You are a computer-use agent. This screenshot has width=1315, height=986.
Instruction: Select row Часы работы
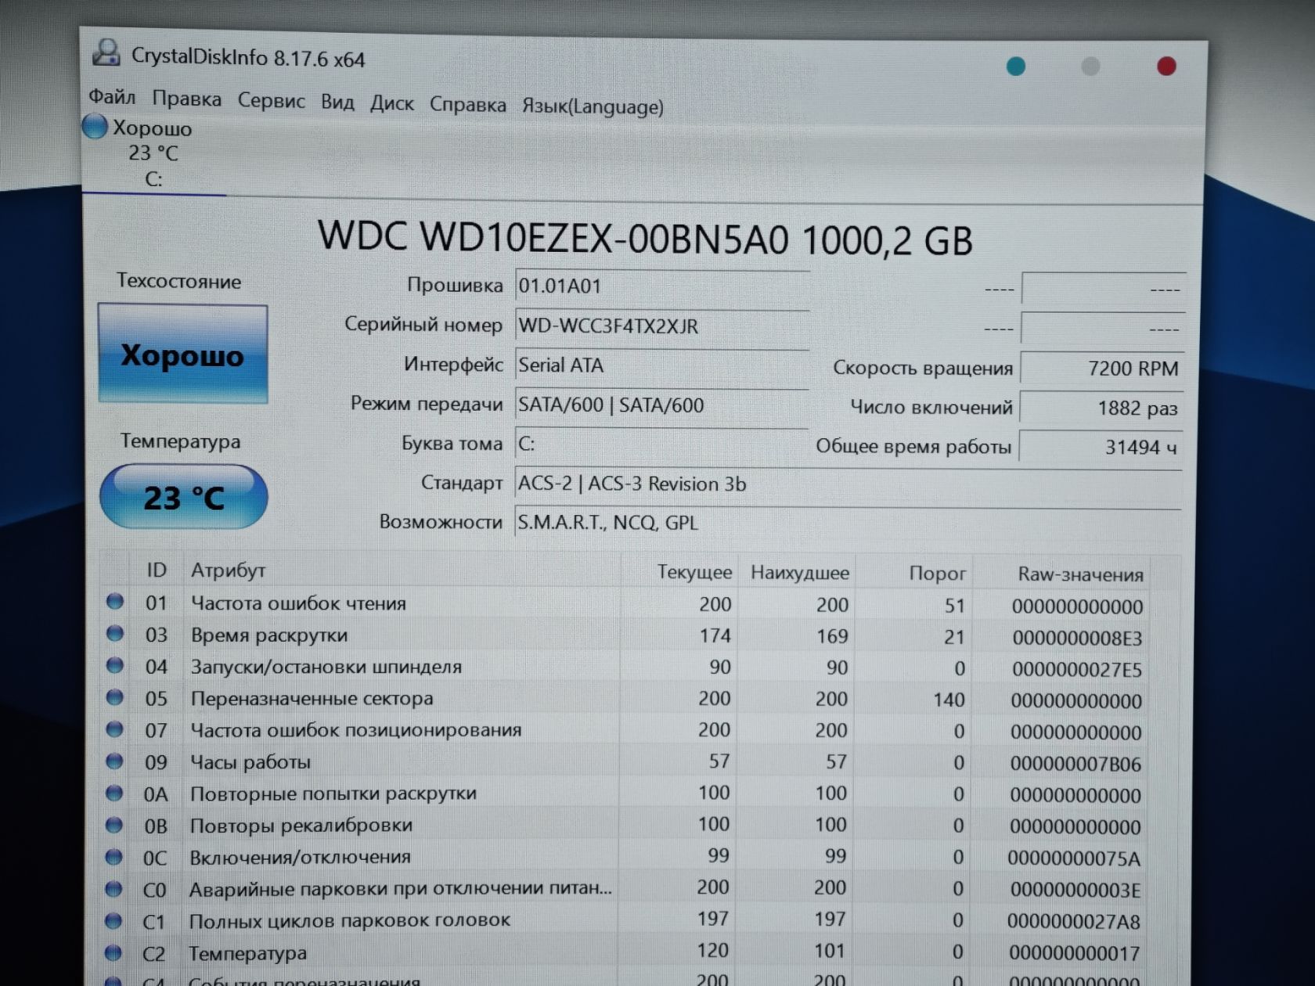coord(638,762)
